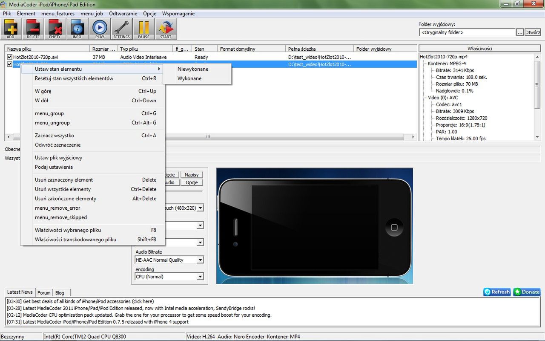Choose menu_group in context menu

(92, 113)
